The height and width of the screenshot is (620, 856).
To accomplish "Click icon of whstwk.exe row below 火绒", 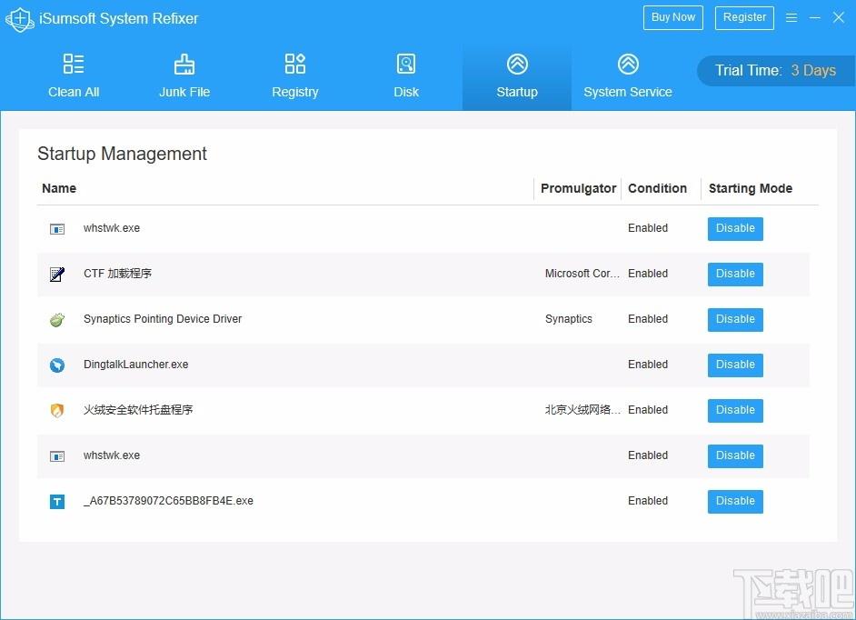I will 57,456.
